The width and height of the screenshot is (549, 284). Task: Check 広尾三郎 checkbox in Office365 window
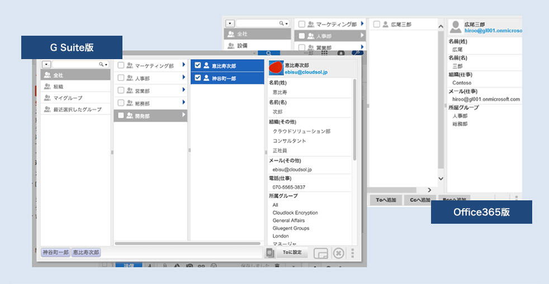point(376,24)
